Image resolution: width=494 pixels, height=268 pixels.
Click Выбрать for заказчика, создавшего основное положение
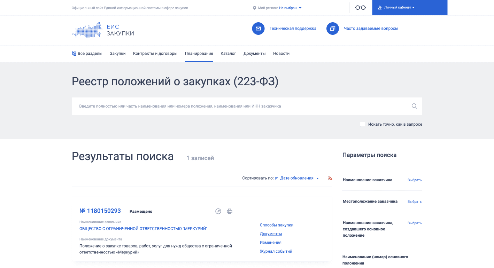pos(415,223)
